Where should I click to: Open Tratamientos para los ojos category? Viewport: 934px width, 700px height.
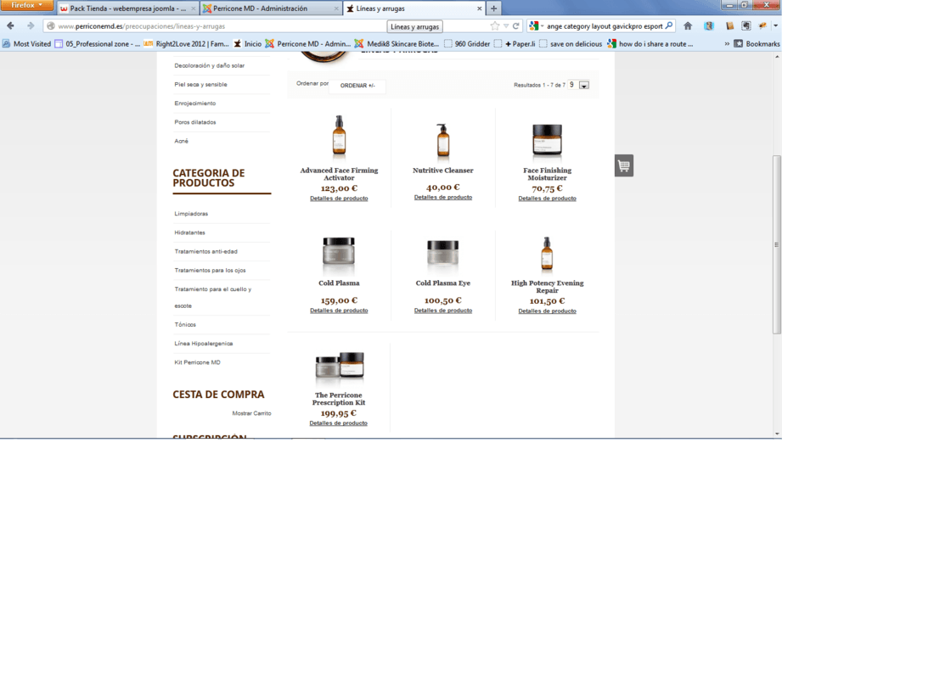pos(210,270)
